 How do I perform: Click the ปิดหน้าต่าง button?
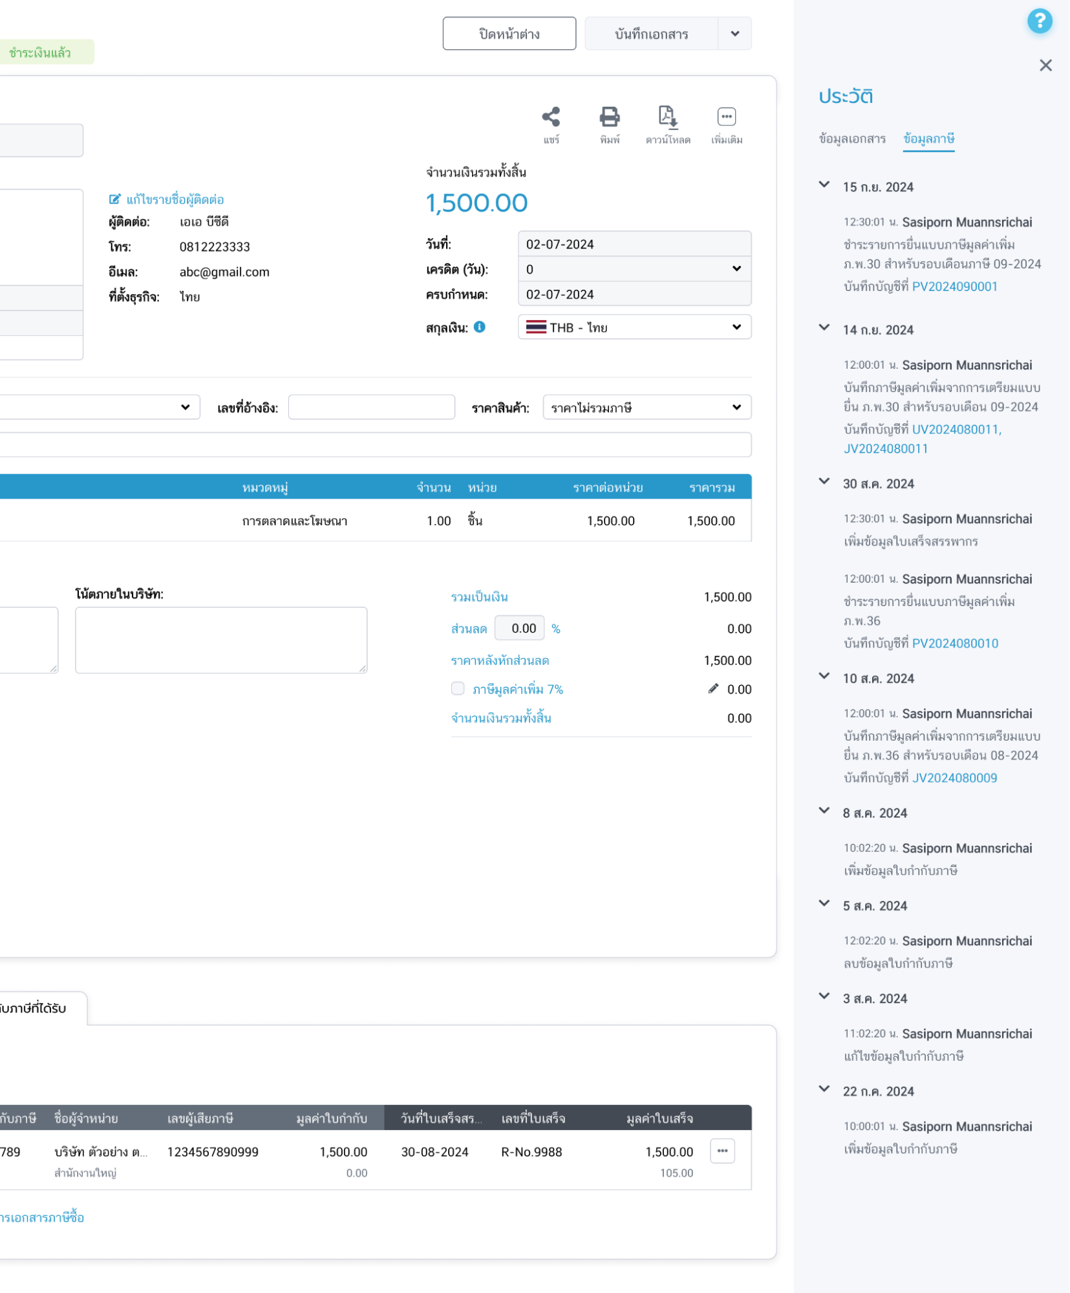pos(509,34)
